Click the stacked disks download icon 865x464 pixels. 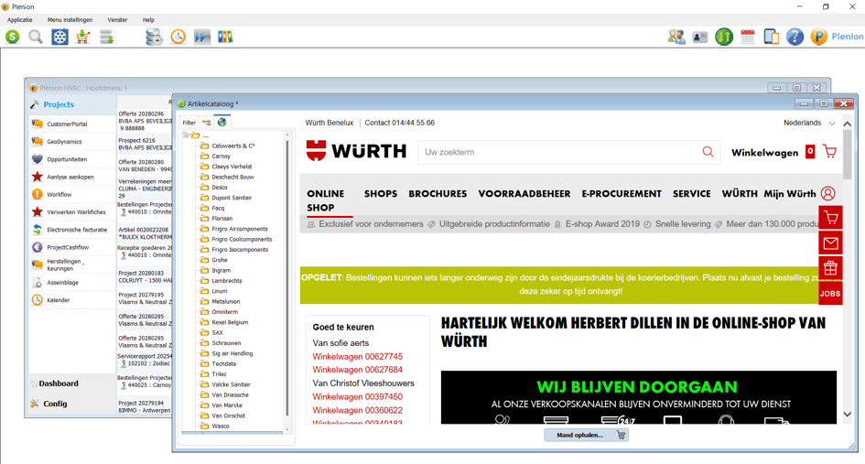point(106,37)
